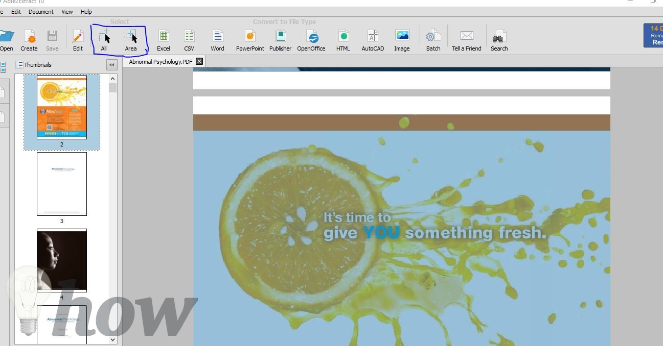Click the trial days remaining banner
Viewport: 663px width, 346px height.
[653, 36]
